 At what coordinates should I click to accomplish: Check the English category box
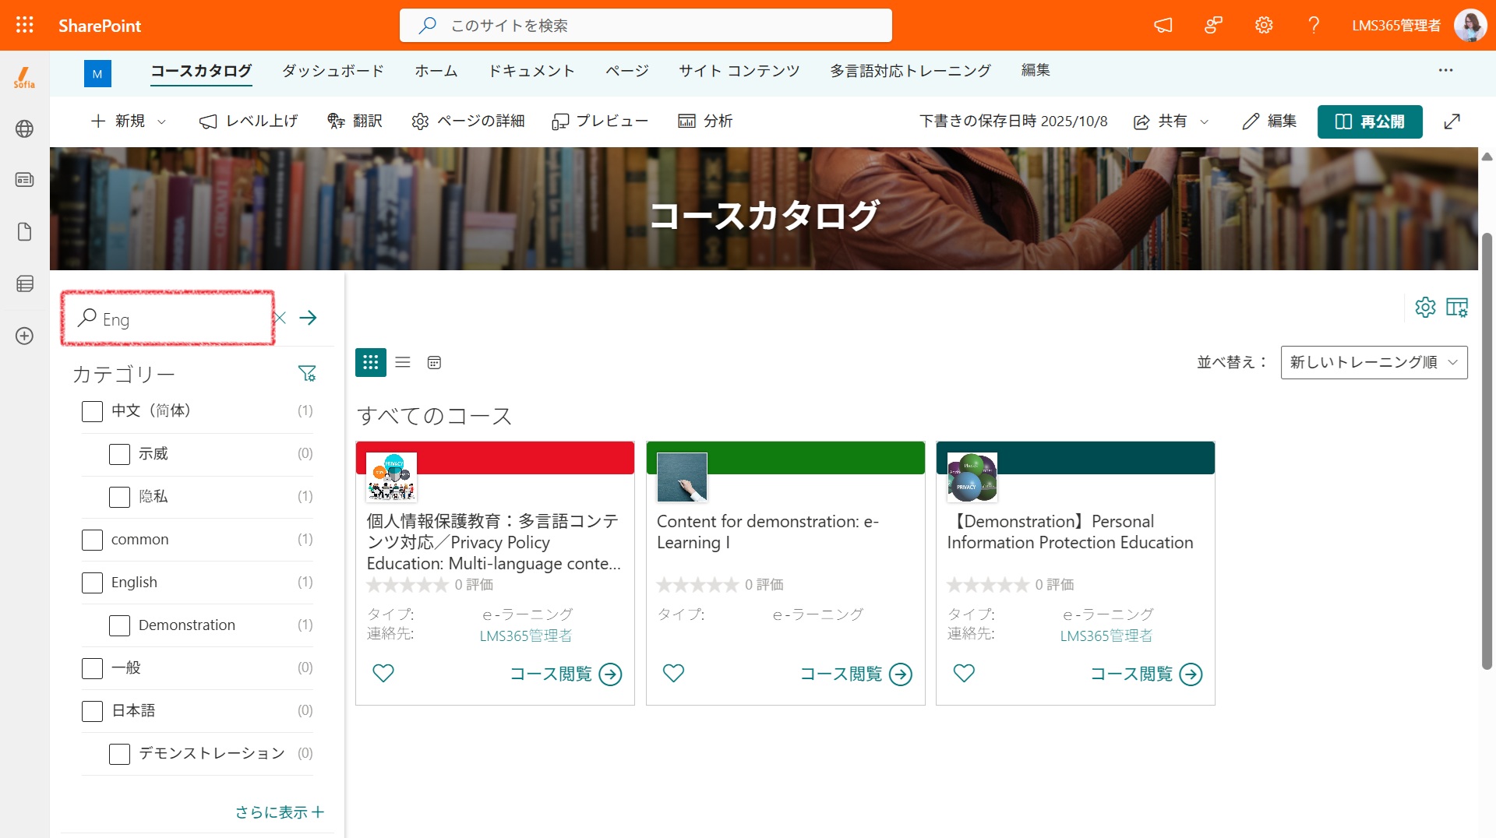pos(92,583)
